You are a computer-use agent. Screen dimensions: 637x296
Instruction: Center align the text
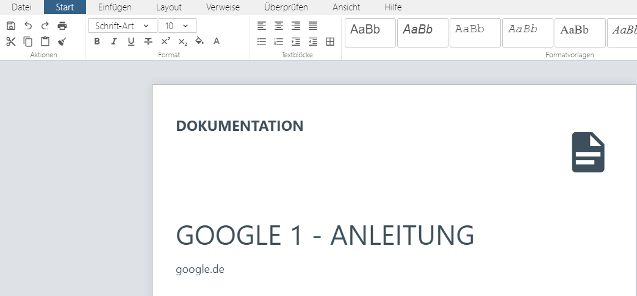coord(279,26)
